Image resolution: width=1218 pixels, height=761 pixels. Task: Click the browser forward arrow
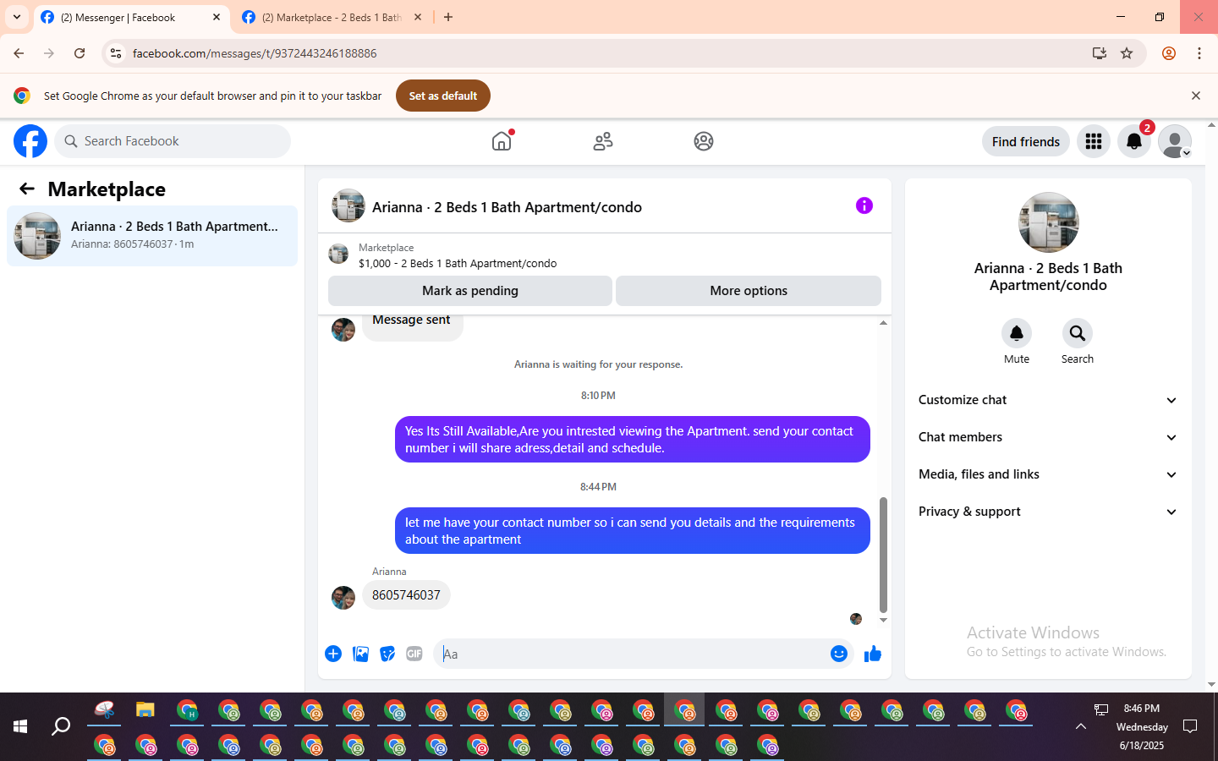[x=49, y=53]
